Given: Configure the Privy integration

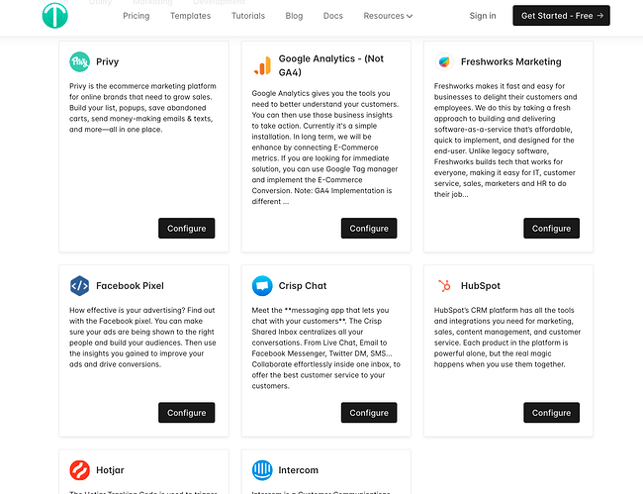Looking at the screenshot, I should [187, 228].
